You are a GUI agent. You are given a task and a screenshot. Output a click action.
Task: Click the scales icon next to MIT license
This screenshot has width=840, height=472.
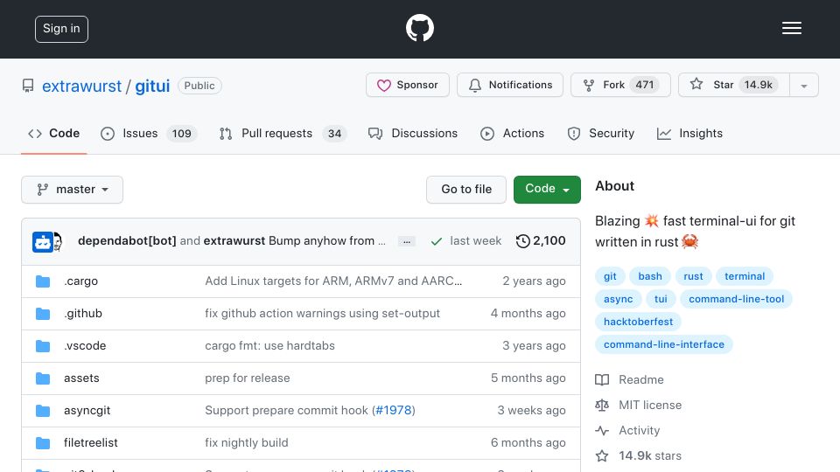[602, 405]
